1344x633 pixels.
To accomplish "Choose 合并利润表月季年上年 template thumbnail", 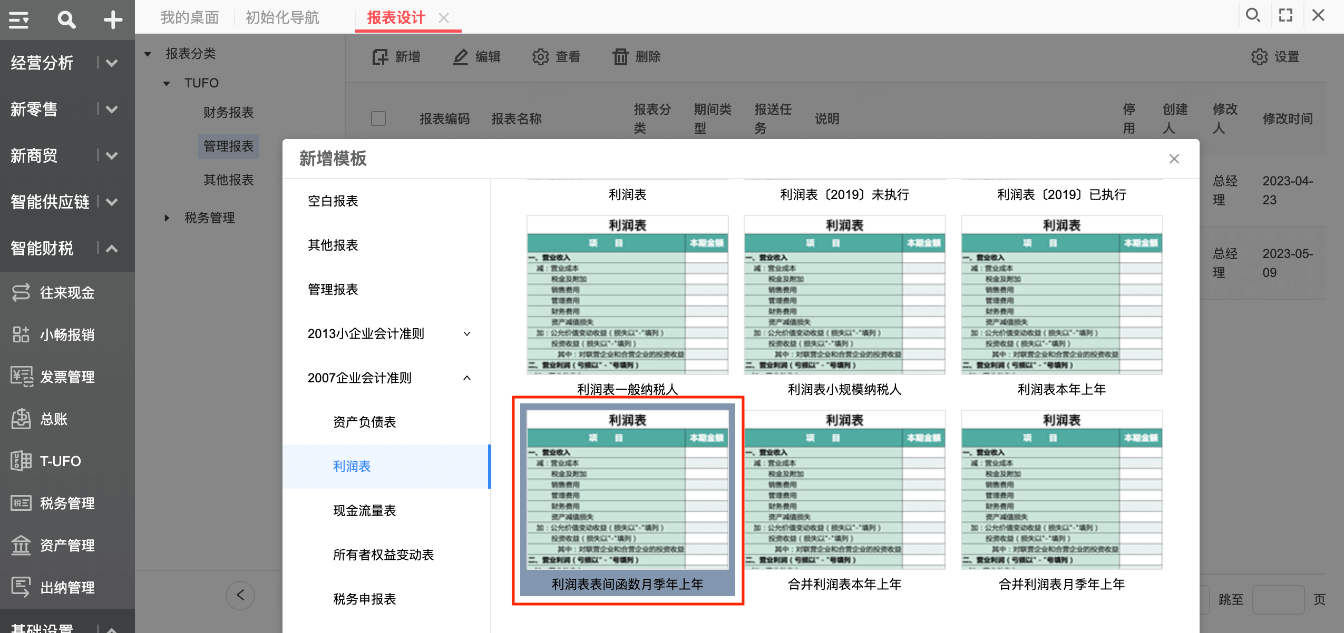I will 1061,490.
